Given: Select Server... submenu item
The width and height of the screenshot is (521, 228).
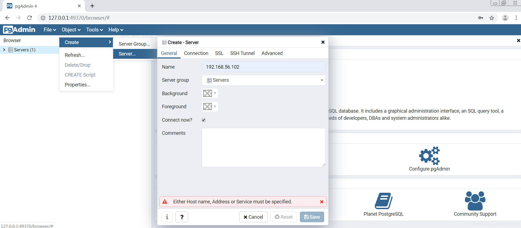Looking at the screenshot, I should [135, 54].
